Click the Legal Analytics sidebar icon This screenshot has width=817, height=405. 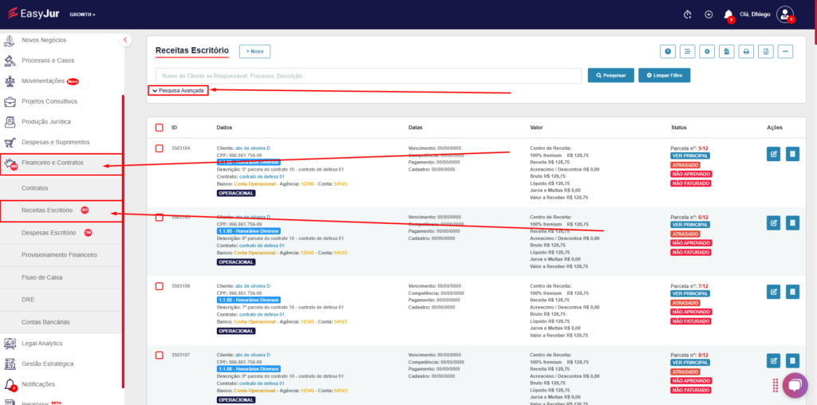coord(10,344)
